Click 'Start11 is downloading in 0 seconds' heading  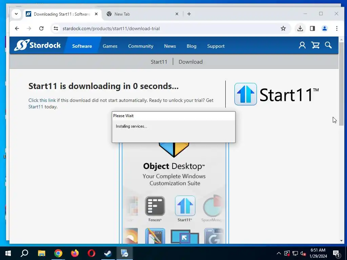[103, 86]
